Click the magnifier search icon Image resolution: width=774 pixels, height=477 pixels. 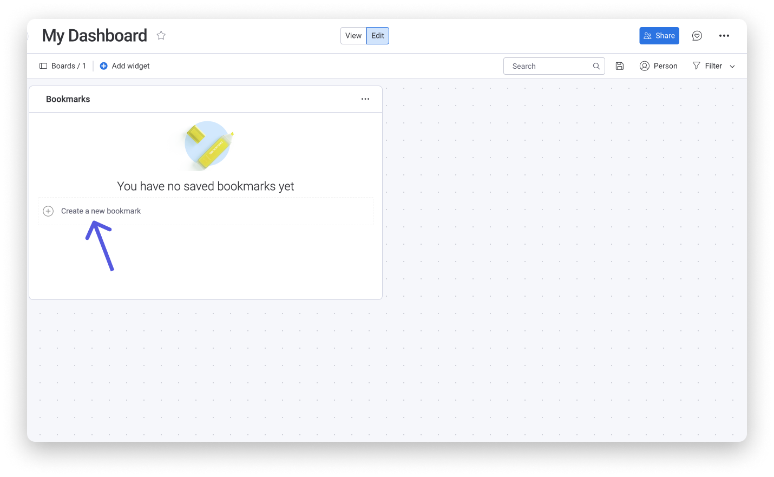596,66
